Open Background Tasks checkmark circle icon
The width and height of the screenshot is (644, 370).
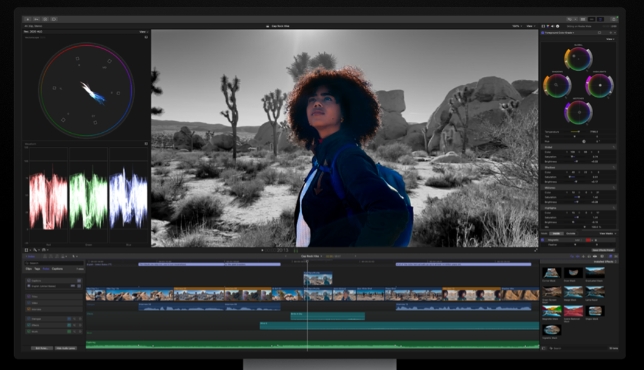[x=45, y=19]
